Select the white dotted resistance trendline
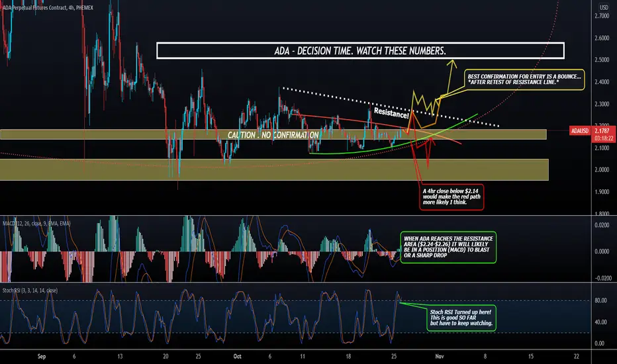Screen dimensions: 617x364 click(x=391, y=107)
